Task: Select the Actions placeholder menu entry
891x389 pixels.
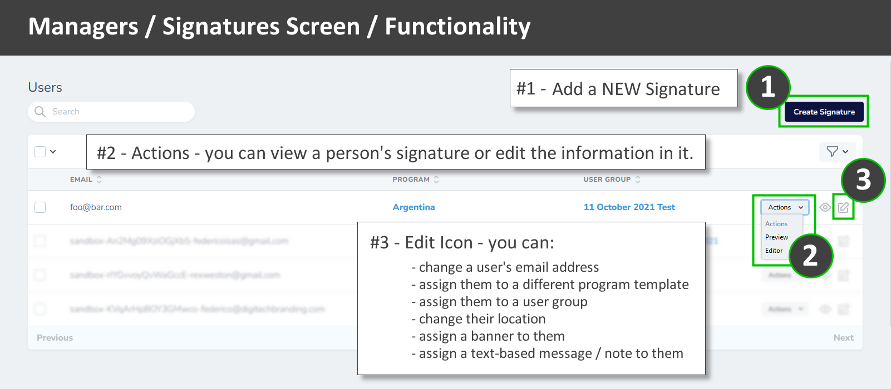Action: (x=776, y=224)
